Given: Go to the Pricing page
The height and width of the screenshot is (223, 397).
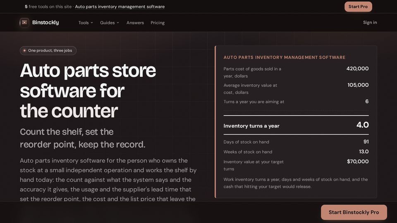Looking at the screenshot, I should 158,23.
